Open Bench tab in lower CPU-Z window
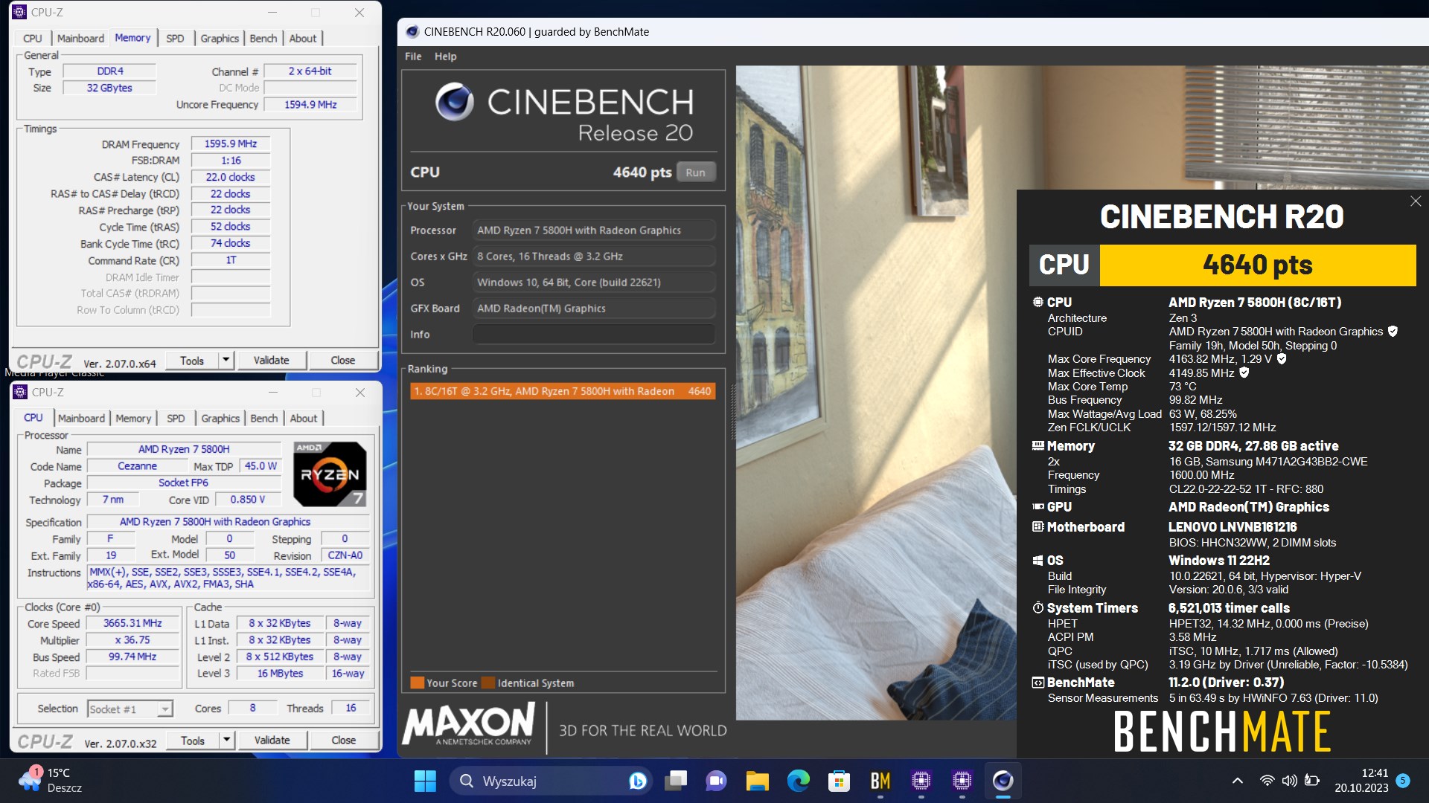The image size is (1429, 803). coord(263,418)
